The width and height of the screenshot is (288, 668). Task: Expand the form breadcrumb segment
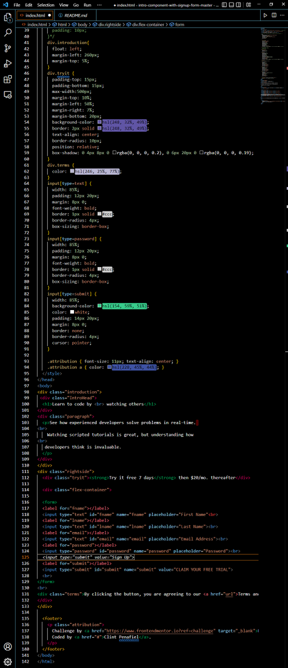[x=177, y=24]
